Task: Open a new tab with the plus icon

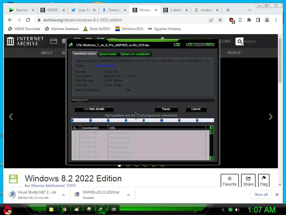Action: tap(228, 10)
